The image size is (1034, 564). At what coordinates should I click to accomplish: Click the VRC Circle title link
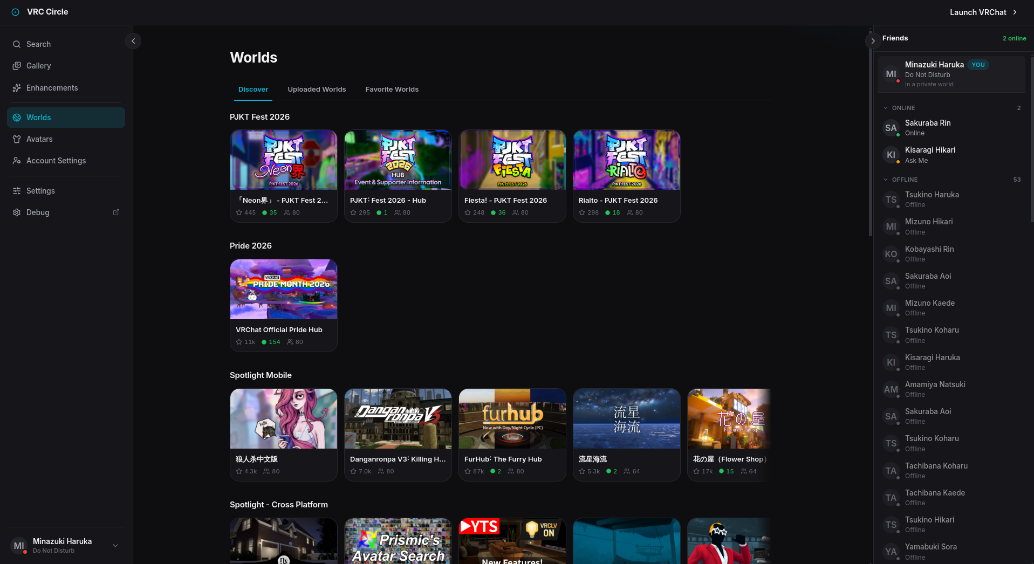(x=47, y=12)
